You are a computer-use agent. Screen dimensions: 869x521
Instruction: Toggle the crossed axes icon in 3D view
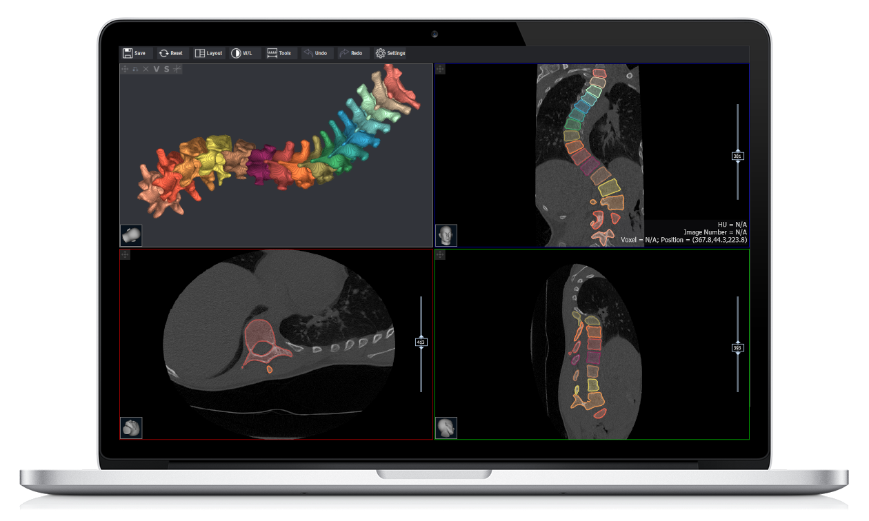tap(177, 69)
